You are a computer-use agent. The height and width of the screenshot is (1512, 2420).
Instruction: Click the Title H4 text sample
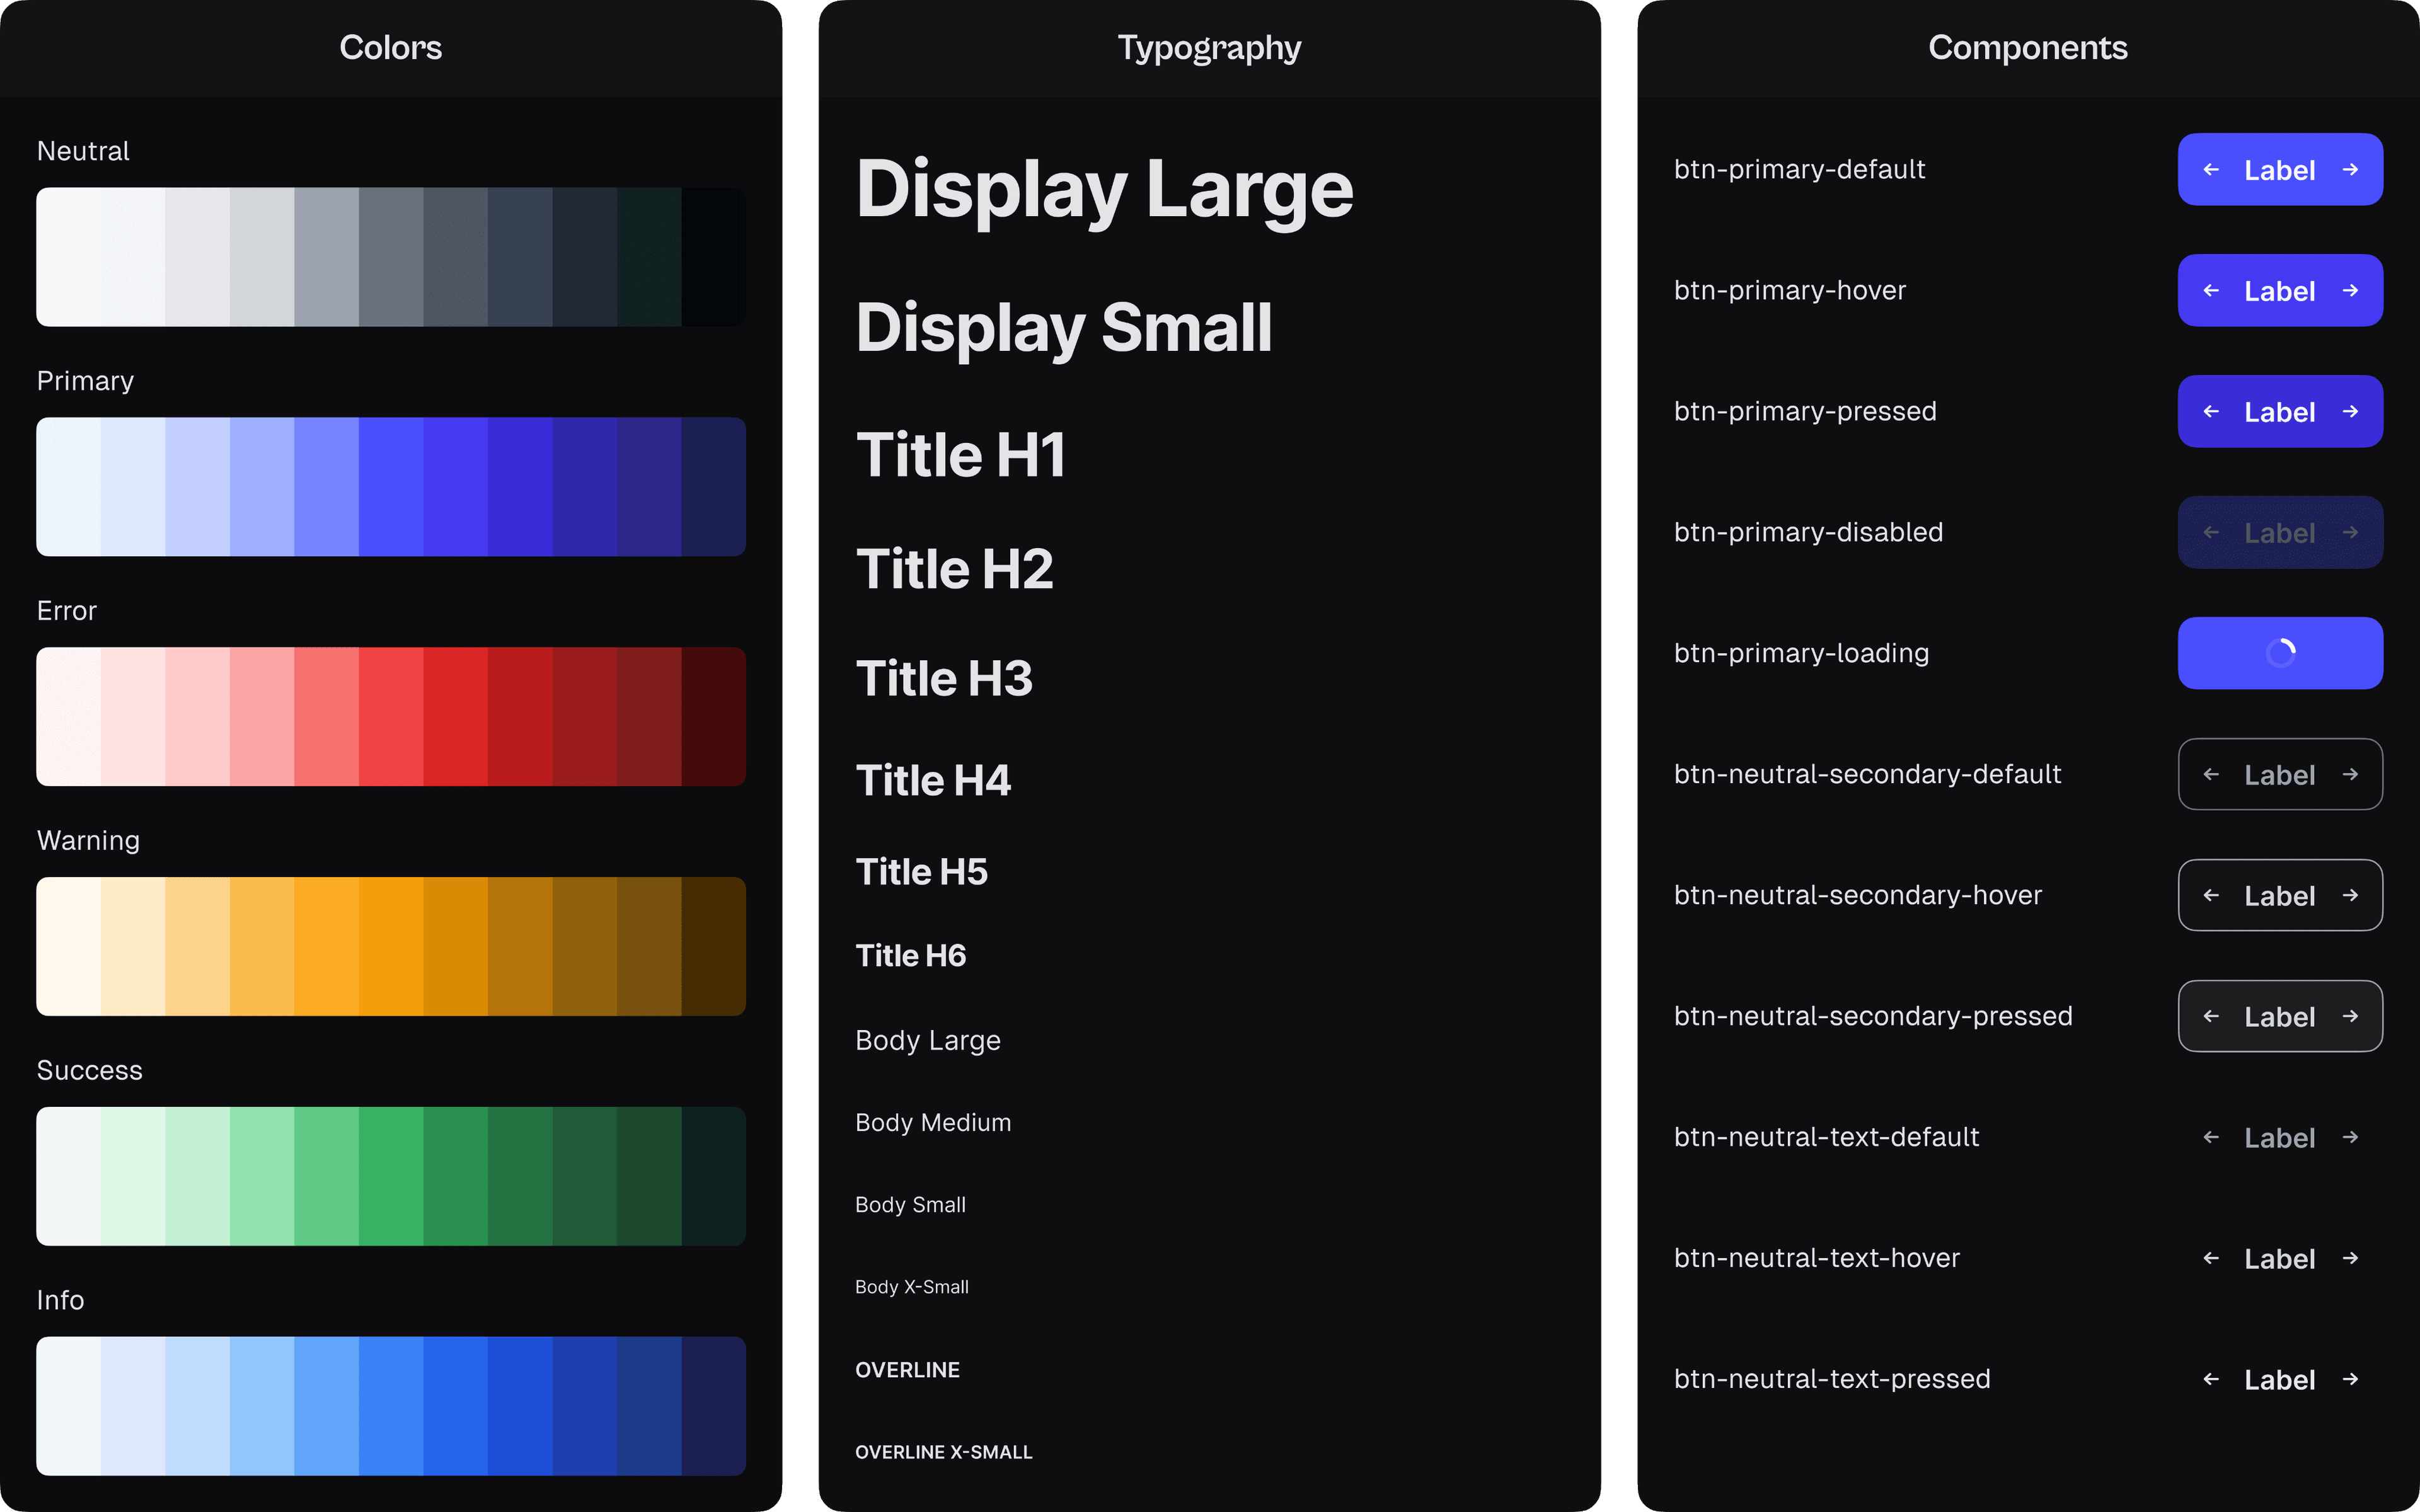tap(933, 781)
